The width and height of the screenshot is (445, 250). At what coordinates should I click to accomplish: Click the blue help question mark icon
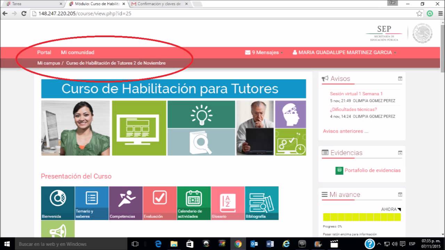click(x=370, y=244)
